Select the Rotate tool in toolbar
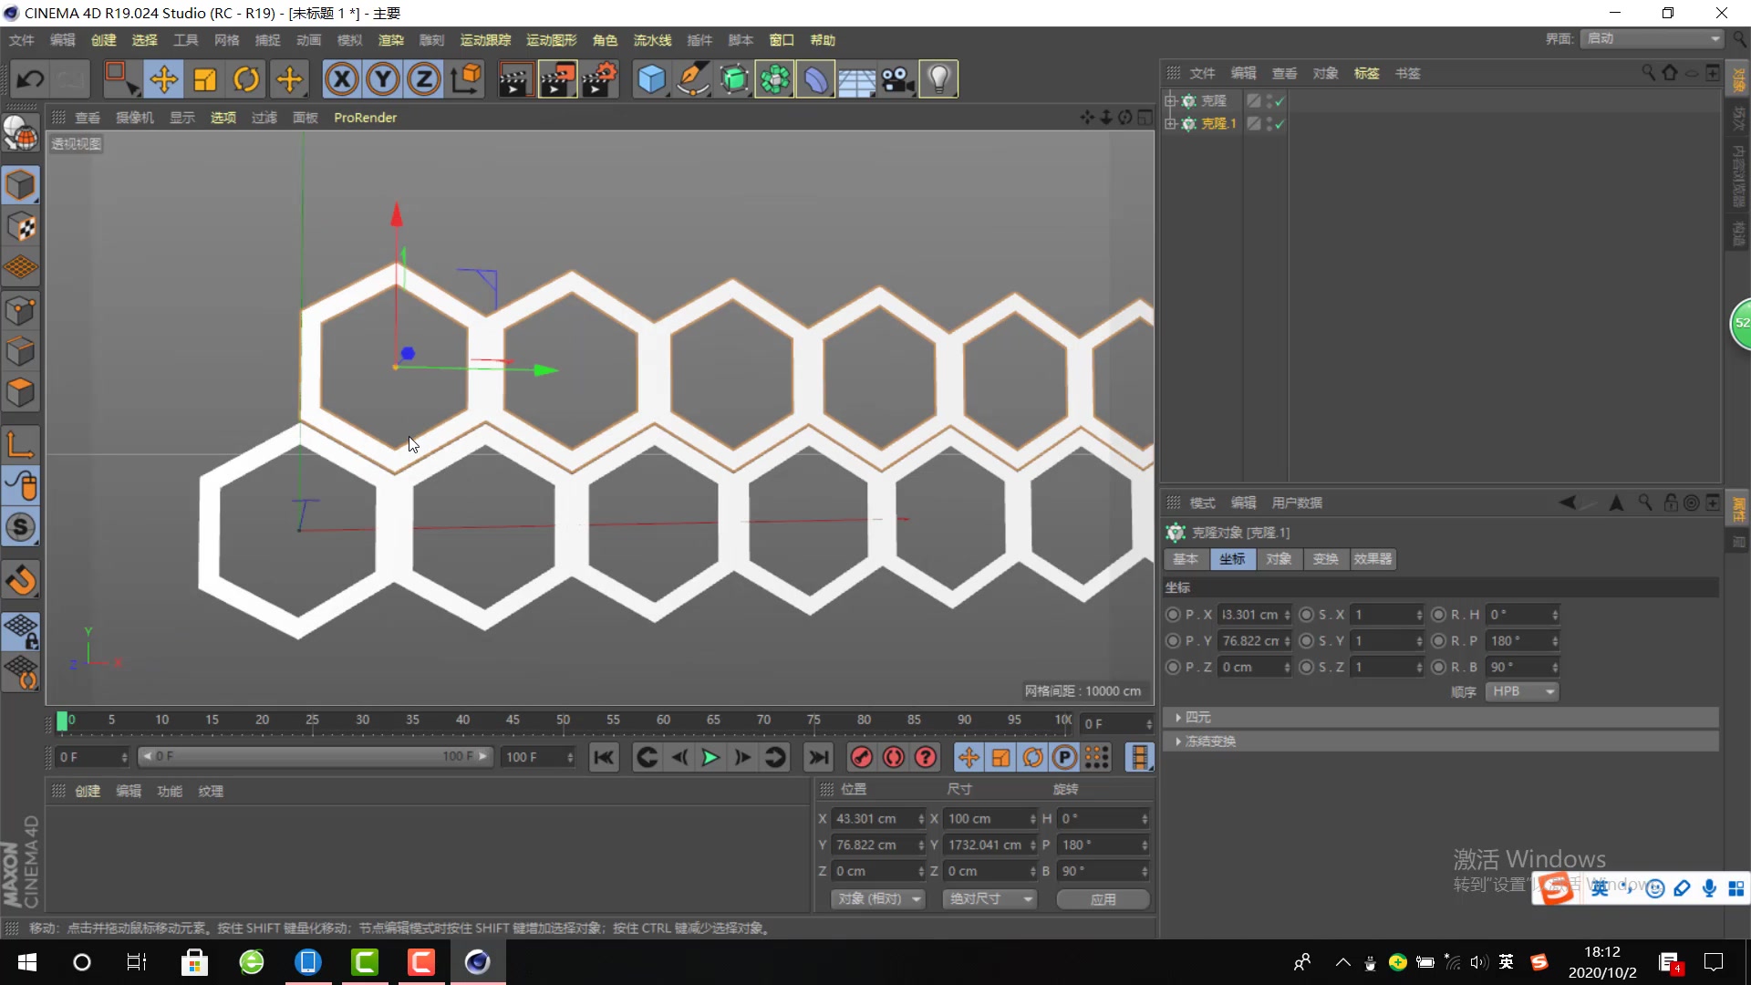The height and width of the screenshot is (985, 1751). coord(246,79)
